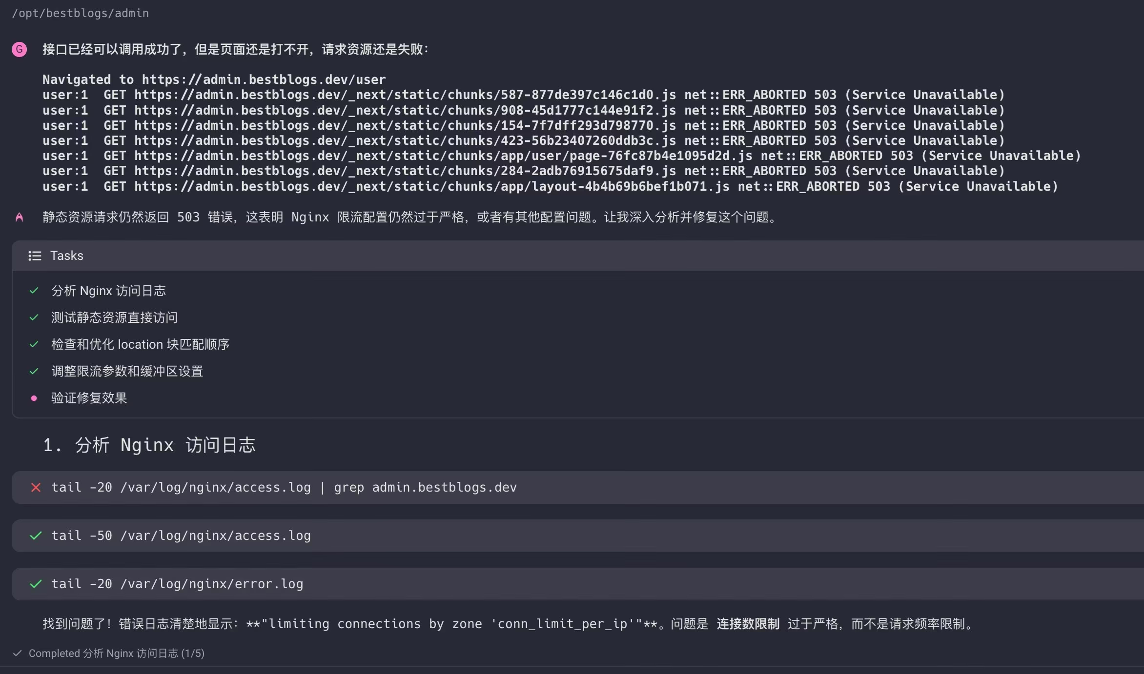Click the pink in-progress dot for 验证修复效果
The width and height of the screenshot is (1144, 674).
coord(34,398)
